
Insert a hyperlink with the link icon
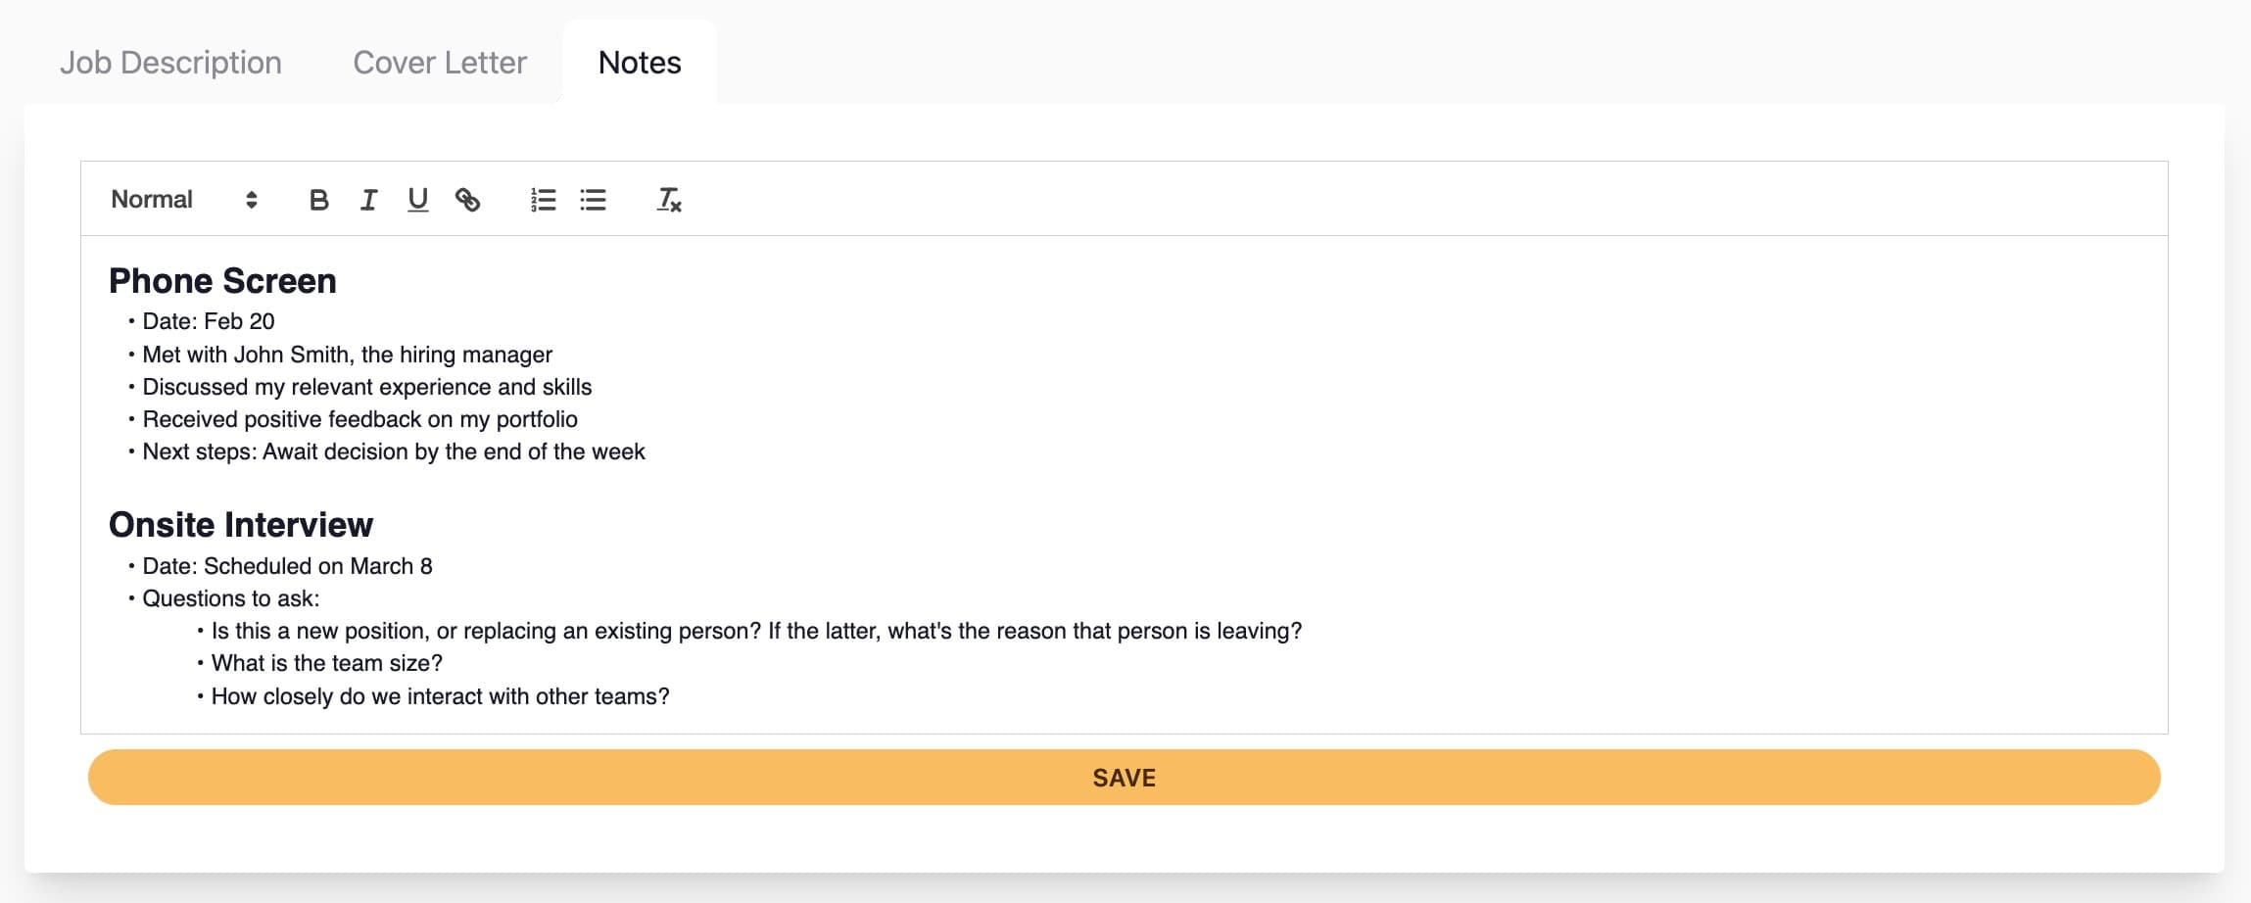point(467,200)
